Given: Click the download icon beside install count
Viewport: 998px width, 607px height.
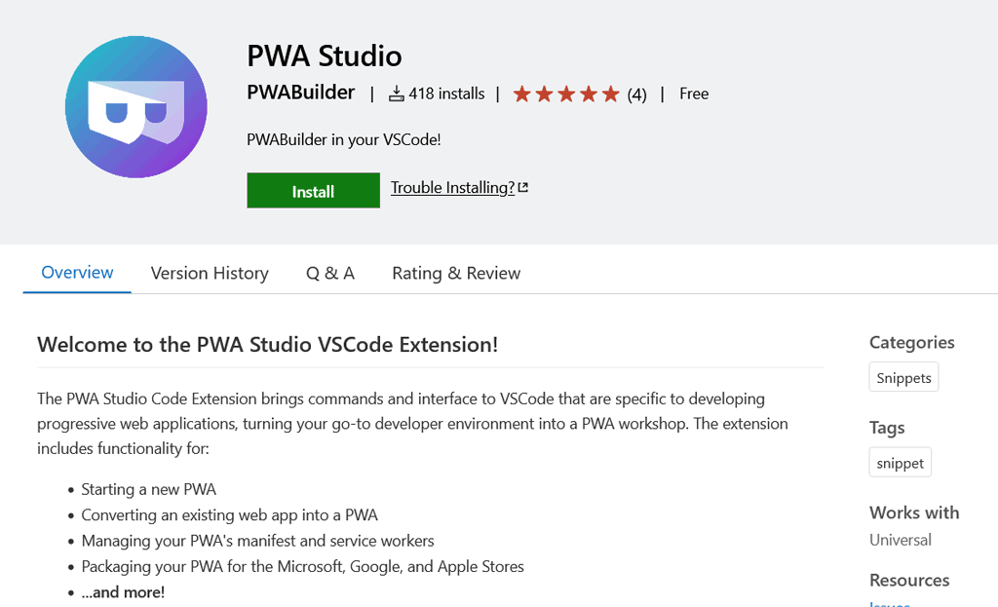Looking at the screenshot, I should click(397, 93).
